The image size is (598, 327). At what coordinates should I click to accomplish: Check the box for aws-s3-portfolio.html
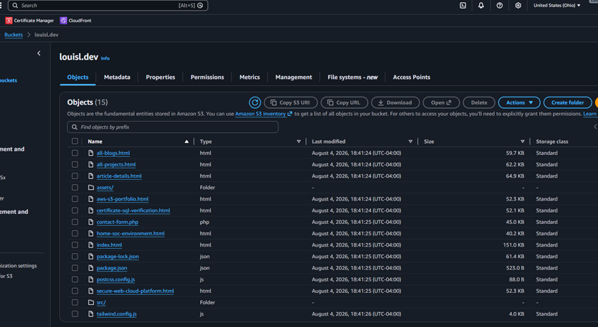(x=75, y=199)
